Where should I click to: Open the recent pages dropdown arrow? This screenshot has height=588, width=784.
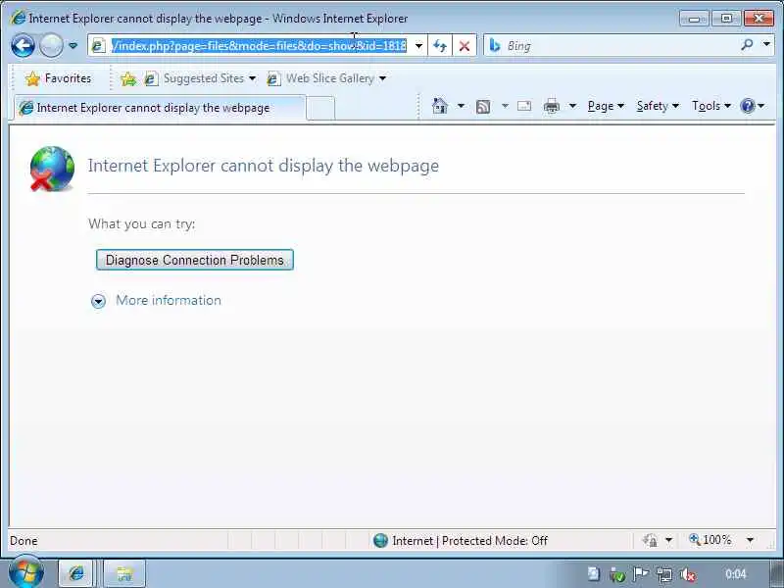(73, 45)
